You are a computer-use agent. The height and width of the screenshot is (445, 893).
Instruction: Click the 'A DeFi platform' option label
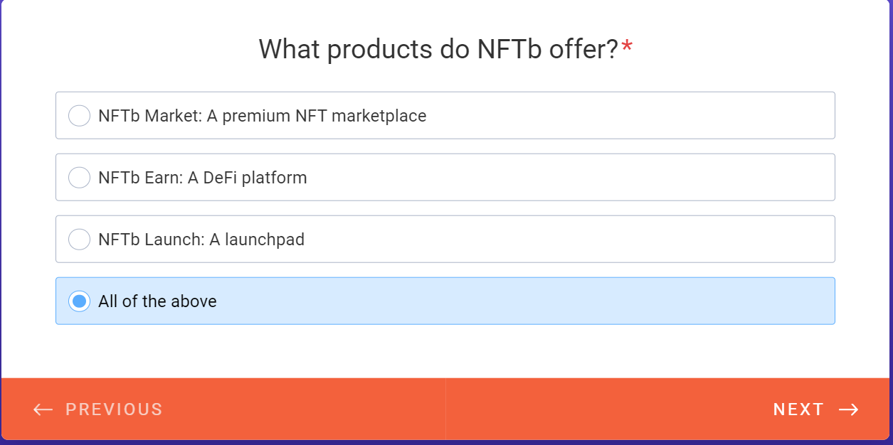pos(247,178)
